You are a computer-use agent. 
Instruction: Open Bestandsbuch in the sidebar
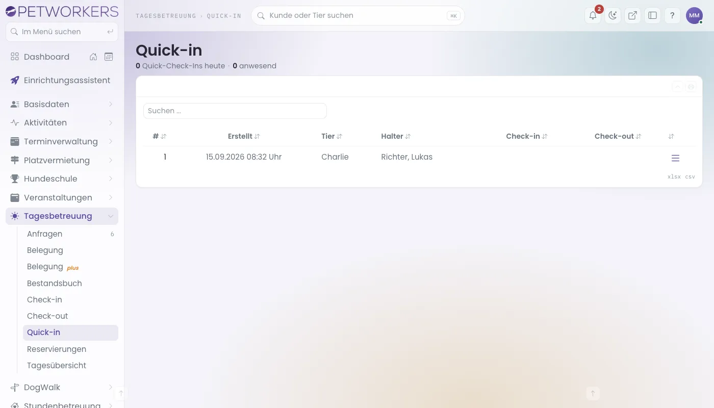click(x=70, y=283)
